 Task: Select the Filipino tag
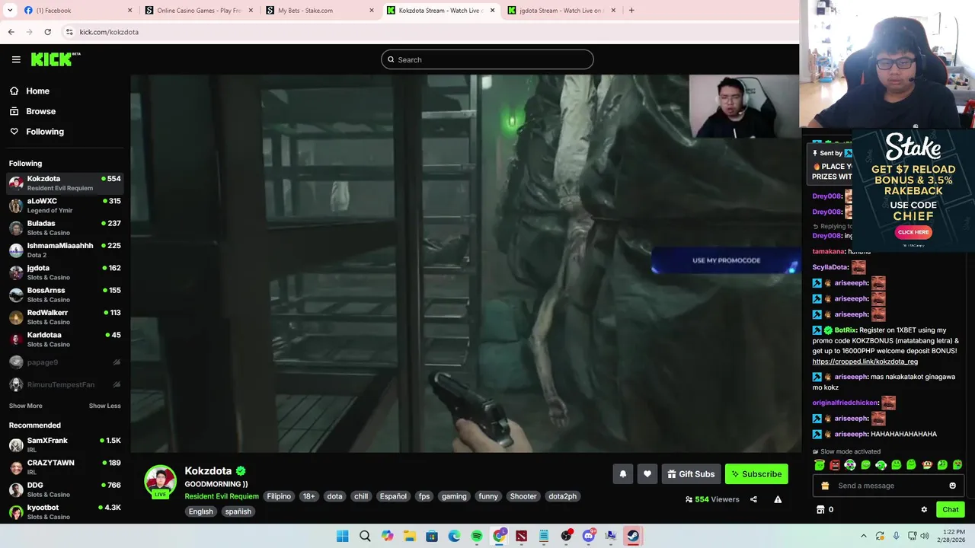[x=279, y=496]
